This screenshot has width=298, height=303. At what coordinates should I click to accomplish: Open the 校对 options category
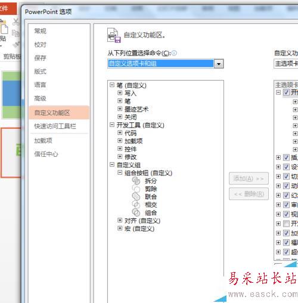click(41, 45)
